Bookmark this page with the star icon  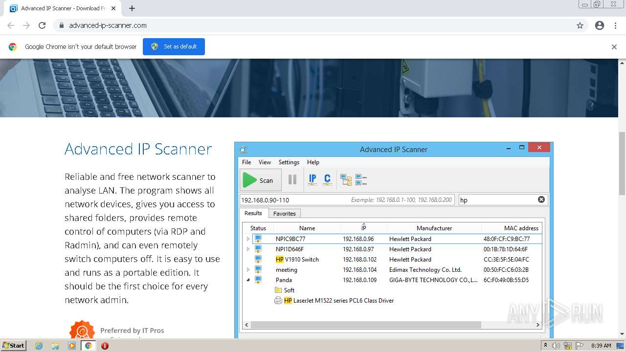[580, 25]
